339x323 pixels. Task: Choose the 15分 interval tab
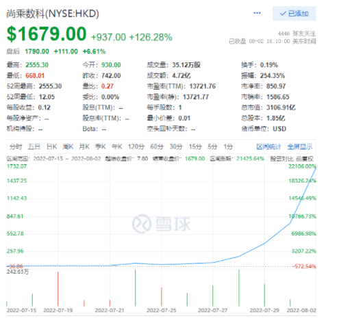[195, 146]
